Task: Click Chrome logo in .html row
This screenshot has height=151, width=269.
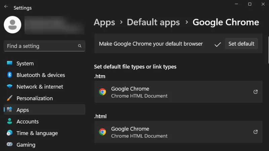Action: [103, 132]
